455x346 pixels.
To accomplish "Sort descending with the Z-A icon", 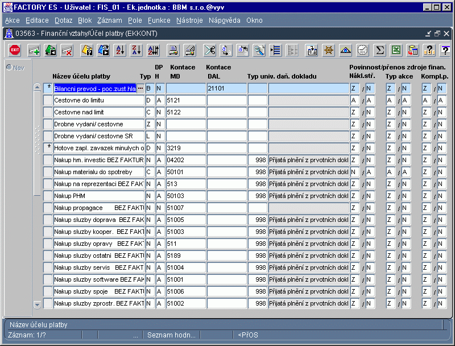I will tap(136, 50).
